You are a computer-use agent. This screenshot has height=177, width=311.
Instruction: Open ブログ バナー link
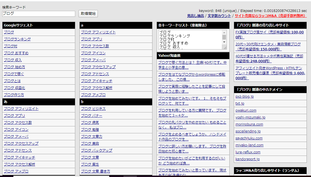(x=92, y=115)
